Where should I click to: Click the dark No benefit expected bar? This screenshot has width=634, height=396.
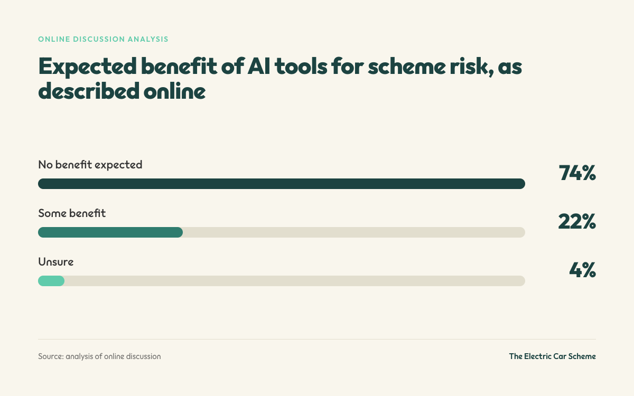tap(282, 184)
